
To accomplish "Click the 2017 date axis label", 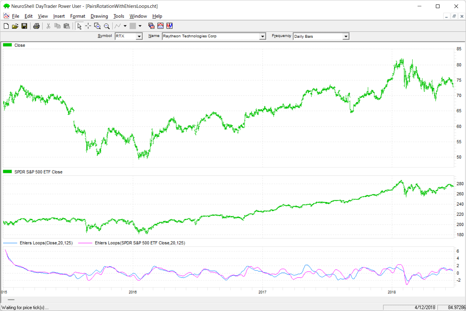I will click(x=262, y=292).
